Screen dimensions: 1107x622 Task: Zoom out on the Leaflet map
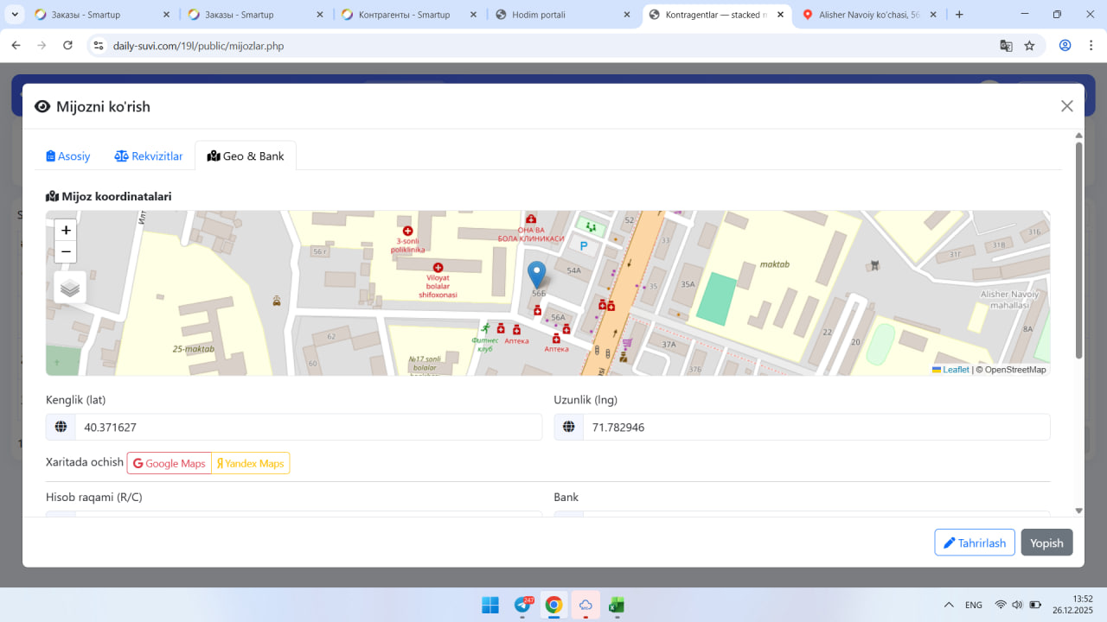pyautogui.click(x=66, y=252)
